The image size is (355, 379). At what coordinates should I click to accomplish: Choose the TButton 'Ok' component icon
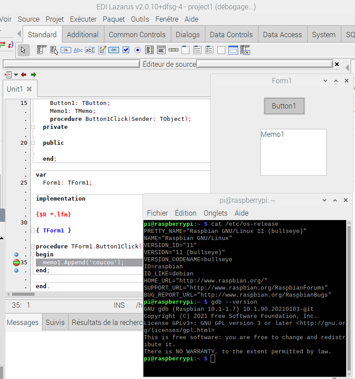pos(66,50)
